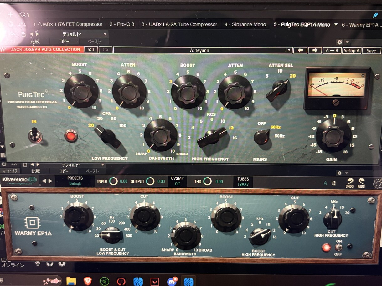Click Kiive next preset arrow
This screenshot has height=286, width=382.
pyautogui.click(x=50, y=181)
